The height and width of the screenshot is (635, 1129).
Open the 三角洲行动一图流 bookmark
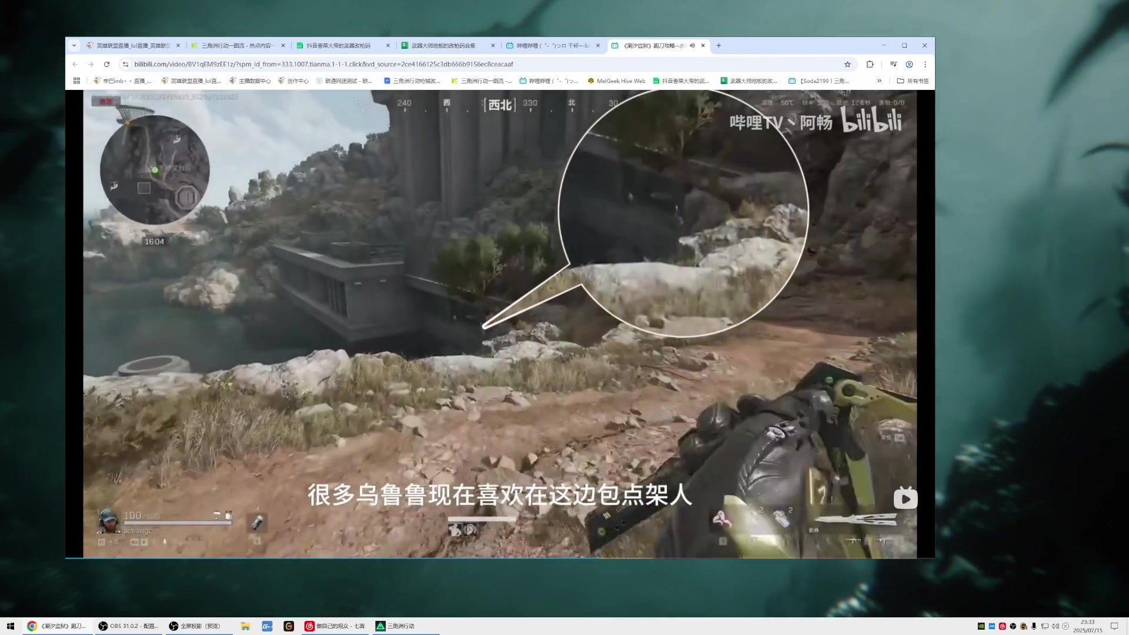482,81
